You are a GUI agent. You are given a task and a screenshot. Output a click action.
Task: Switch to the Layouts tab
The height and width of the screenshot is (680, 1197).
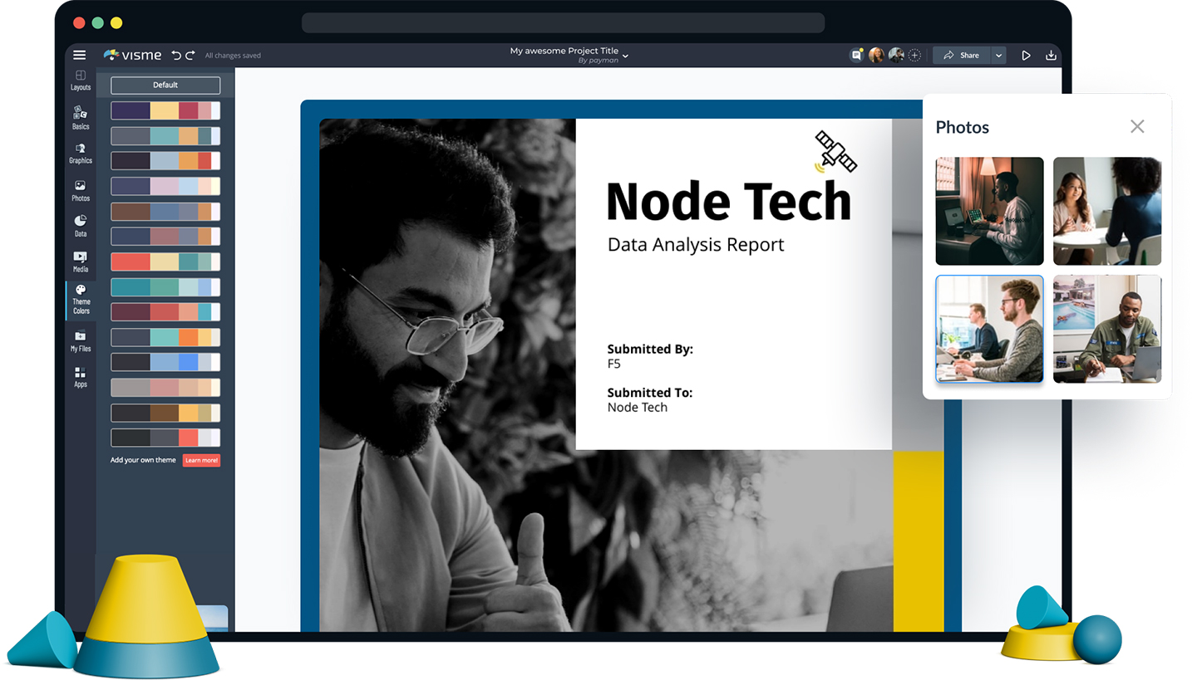(81, 81)
